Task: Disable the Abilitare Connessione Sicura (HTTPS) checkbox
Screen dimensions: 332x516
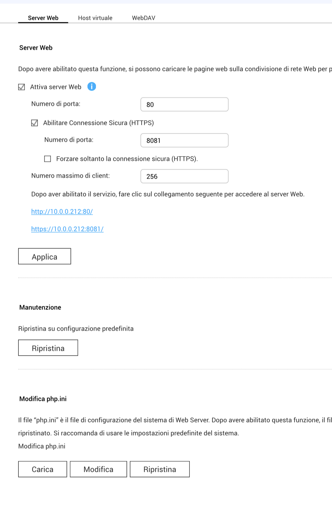Action: click(x=35, y=123)
